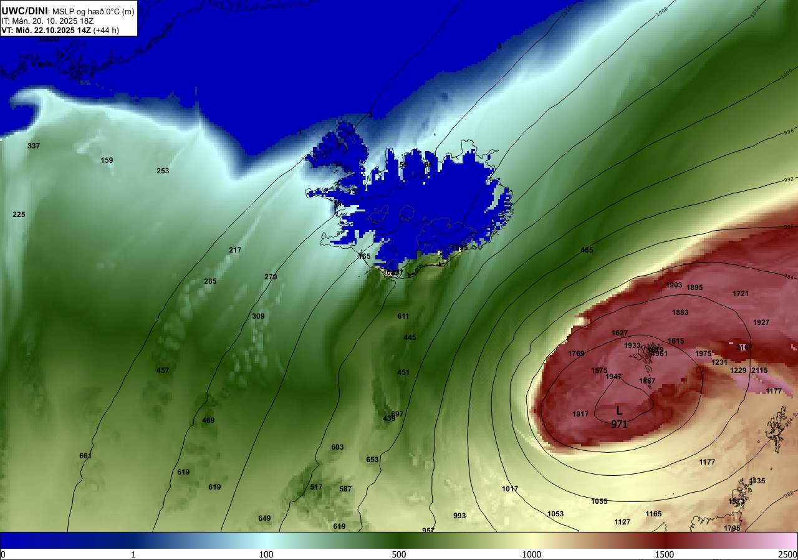Click the 611 height value
This screenshot has width=798, height=560.
403,316
